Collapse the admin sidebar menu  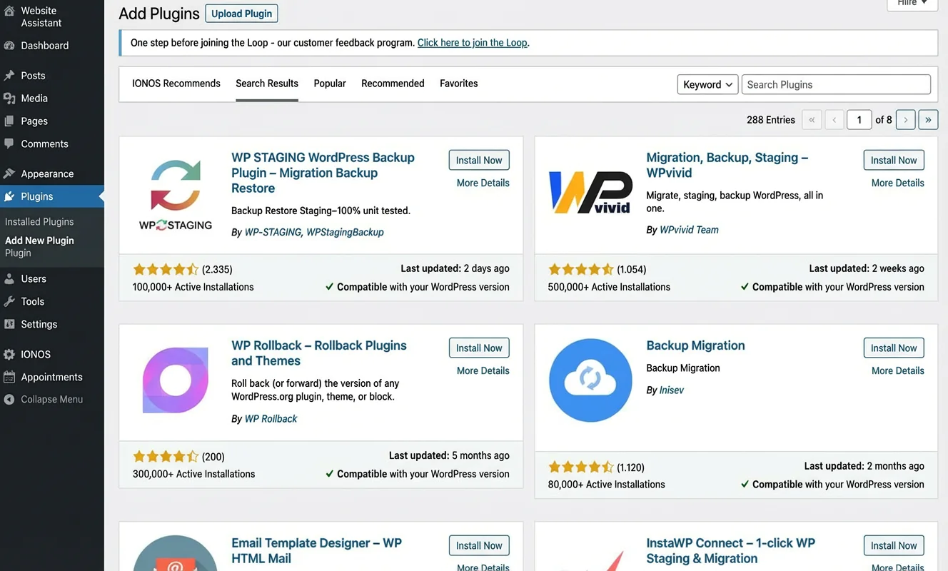pyautogui.click(x=51, y=400)
